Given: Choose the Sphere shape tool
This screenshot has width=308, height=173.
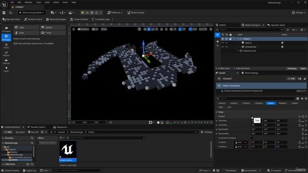Looking at the screenshot, I should [53, 27].
